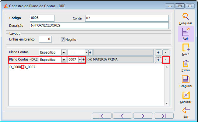The width and height of the screenshot is (198, 122).
Task: Click small plus beside Plano Contas code field
Action: click(x=90, y=52)
